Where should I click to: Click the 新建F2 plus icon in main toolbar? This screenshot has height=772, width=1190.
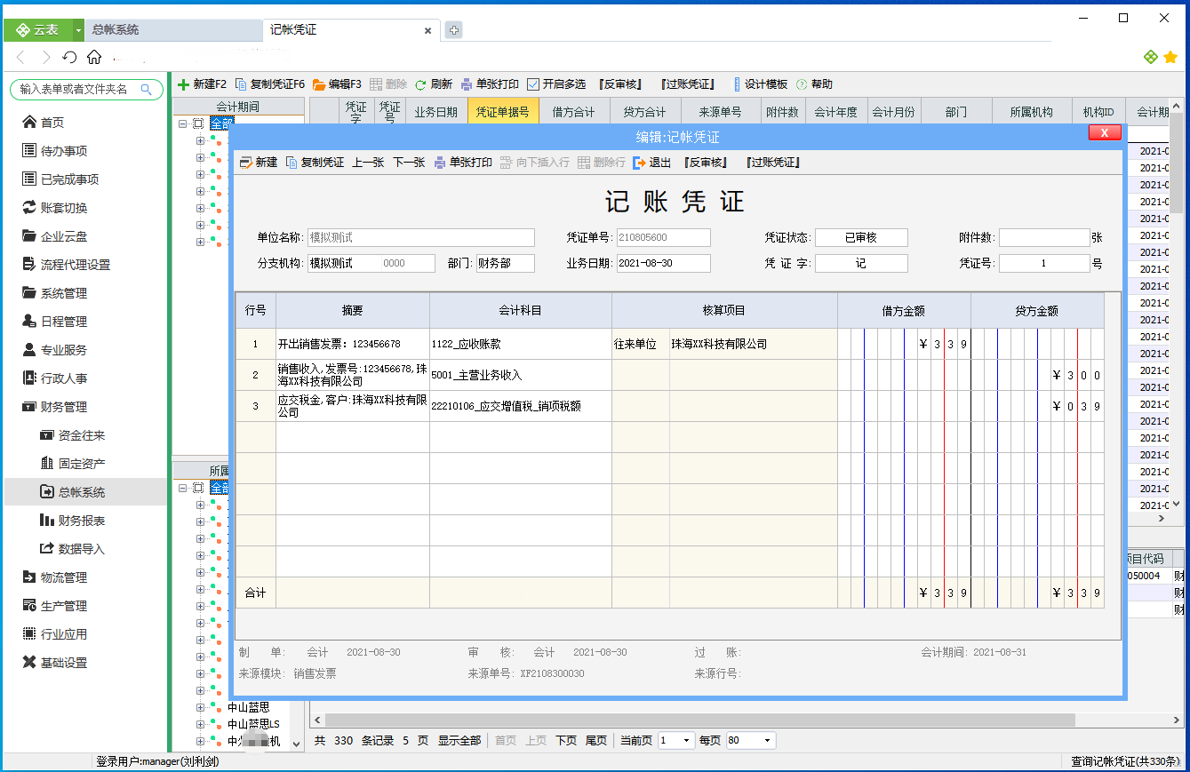click(184, 84)
